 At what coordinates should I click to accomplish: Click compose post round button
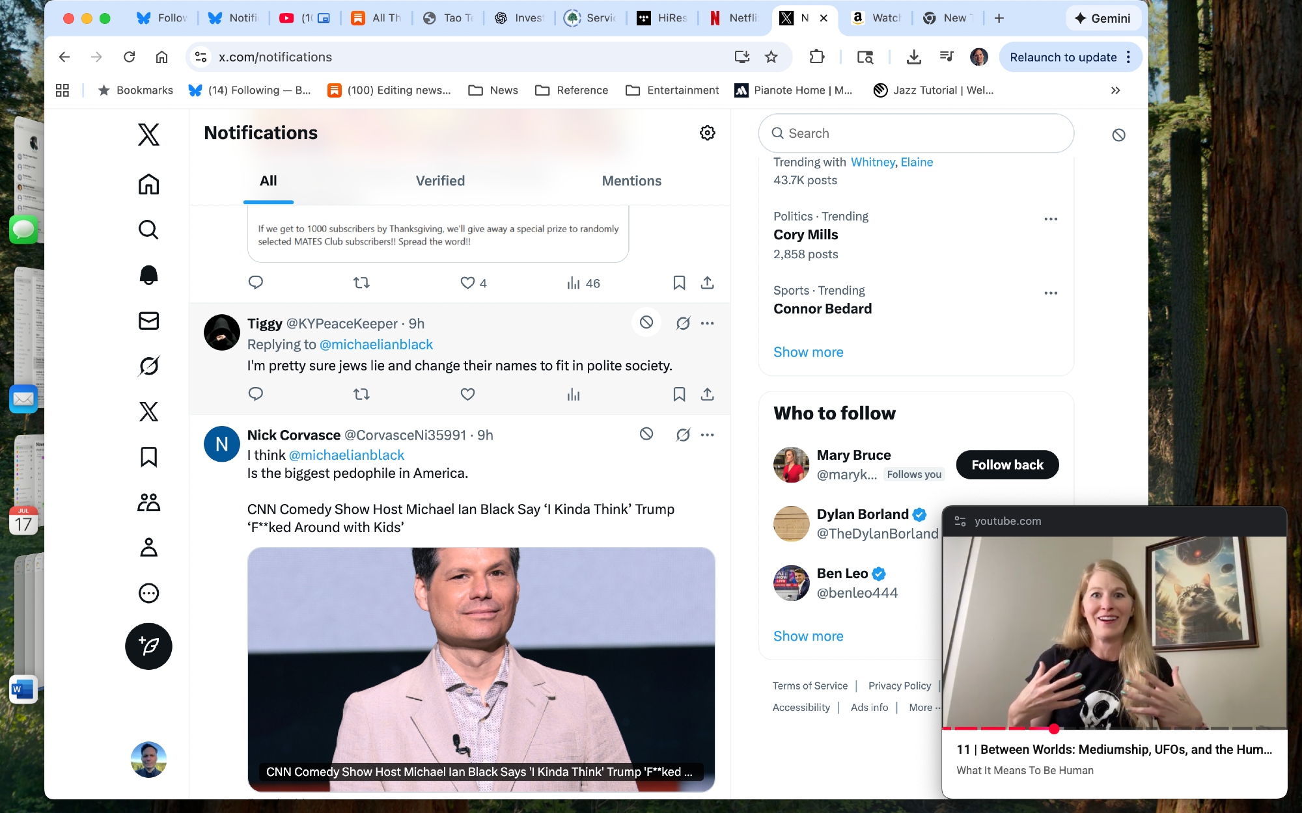[x=148, y=646]
